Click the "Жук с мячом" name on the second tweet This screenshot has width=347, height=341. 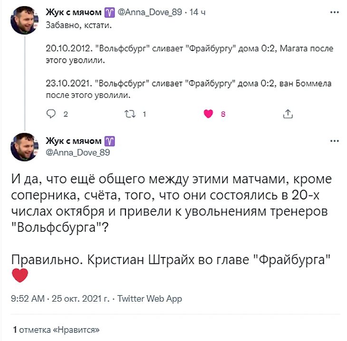[x=73, y=141]
